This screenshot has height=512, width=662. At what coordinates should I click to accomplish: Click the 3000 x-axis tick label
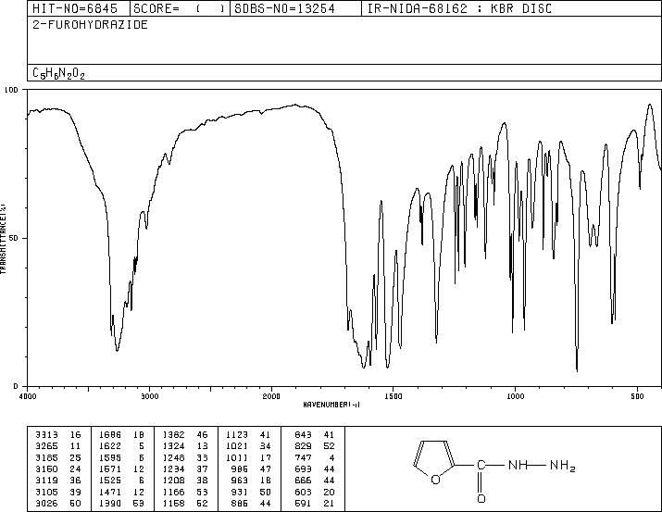[149, 396]
